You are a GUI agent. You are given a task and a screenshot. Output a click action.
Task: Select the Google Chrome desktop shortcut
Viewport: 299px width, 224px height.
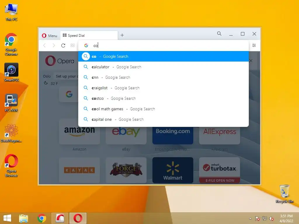point(11,45)
